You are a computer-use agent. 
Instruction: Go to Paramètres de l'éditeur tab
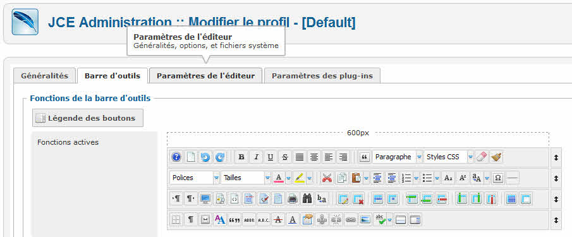tap(205, 76)
